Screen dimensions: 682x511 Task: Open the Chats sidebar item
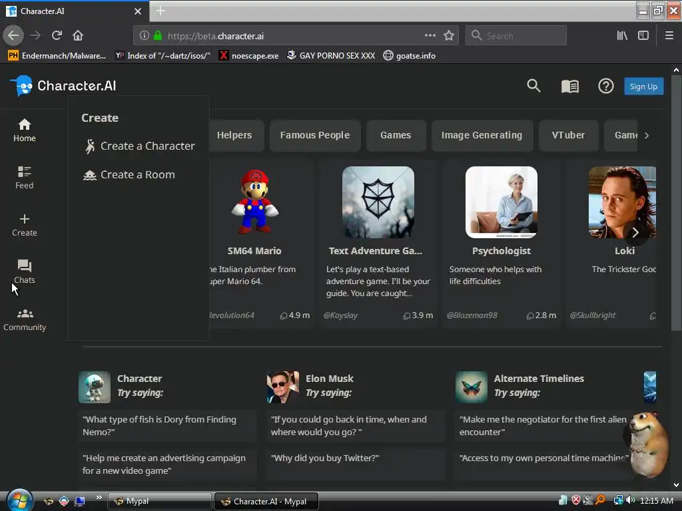pos(25,272)
